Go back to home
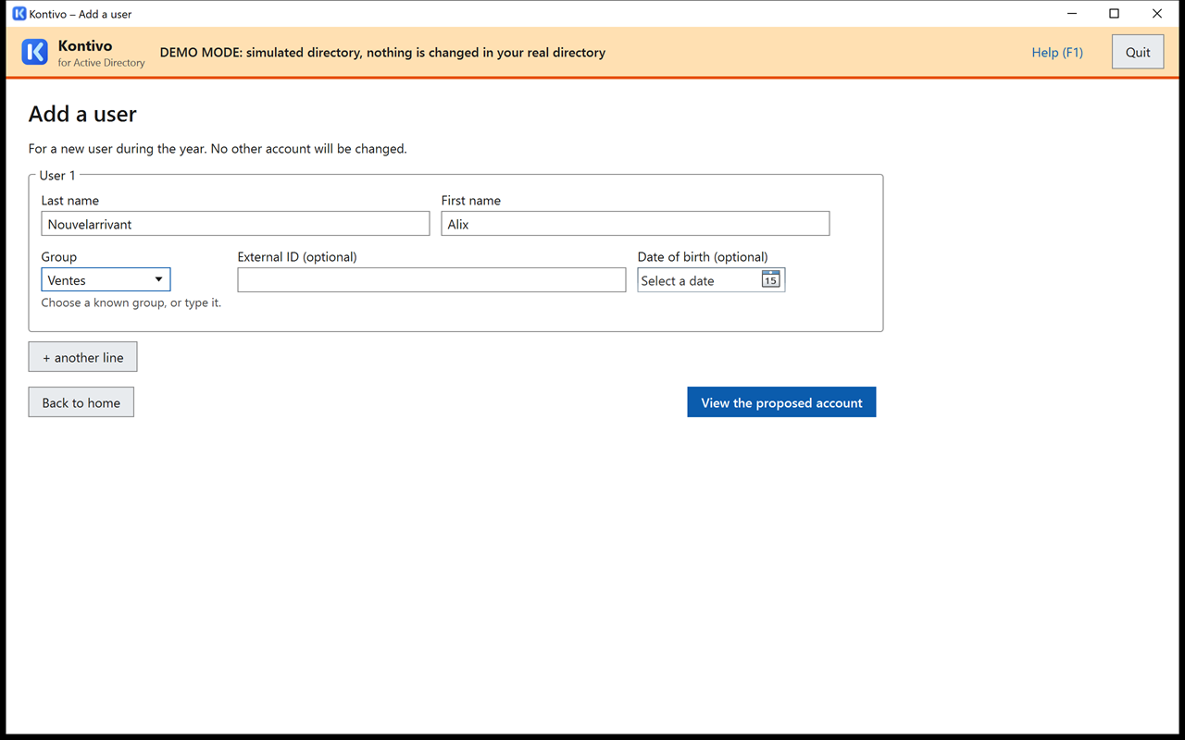 [x=81, y=402]
